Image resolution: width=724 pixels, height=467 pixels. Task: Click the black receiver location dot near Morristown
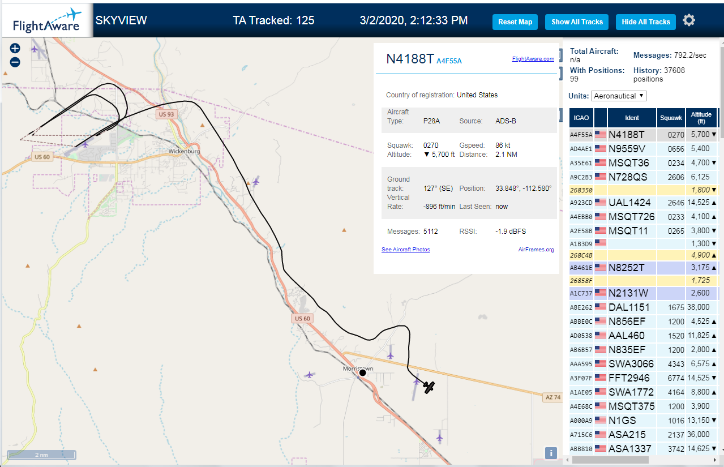click(363, 372)
